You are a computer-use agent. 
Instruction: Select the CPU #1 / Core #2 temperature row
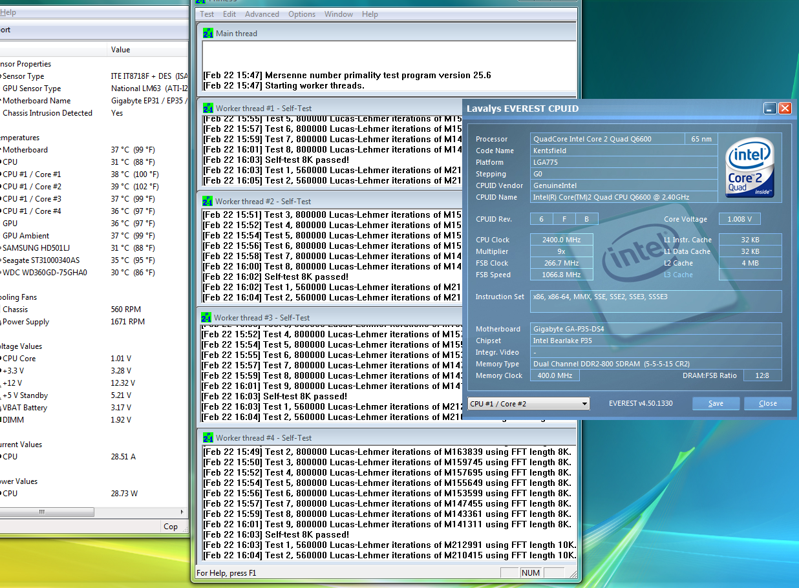click(94, 187)
